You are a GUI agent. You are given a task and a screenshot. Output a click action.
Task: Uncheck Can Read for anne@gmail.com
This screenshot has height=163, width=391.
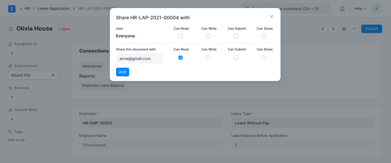(181, 58)
